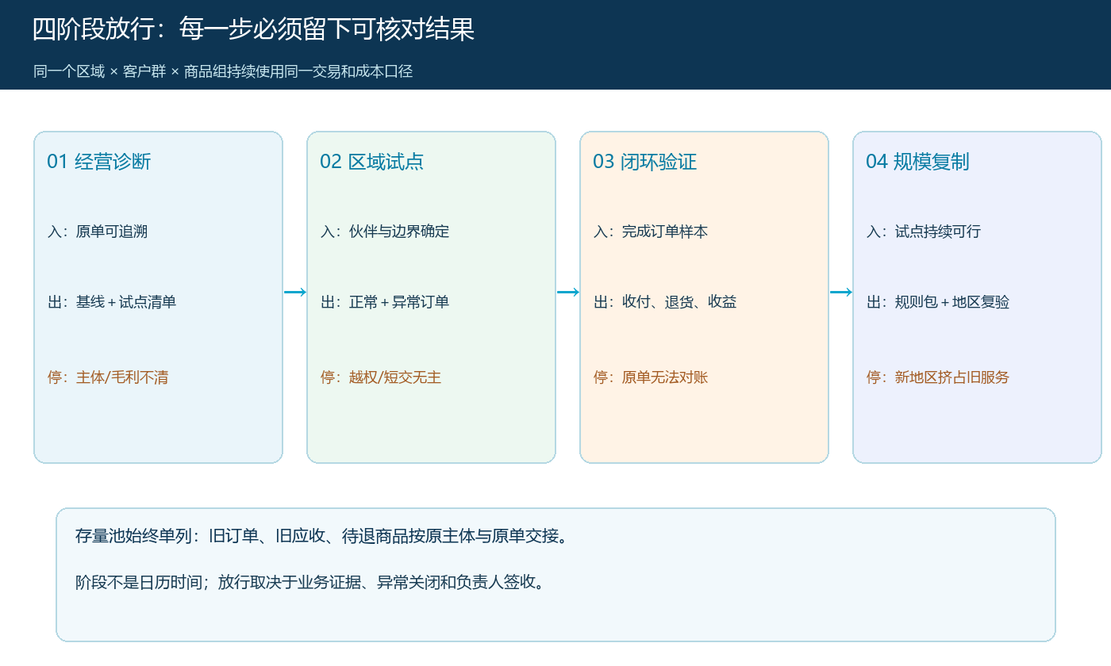The width and height of the screenshot is (1111, 666).
Task: Click the stop condition '停：主体/毛利不清'
Action: (x=108, y=377)
